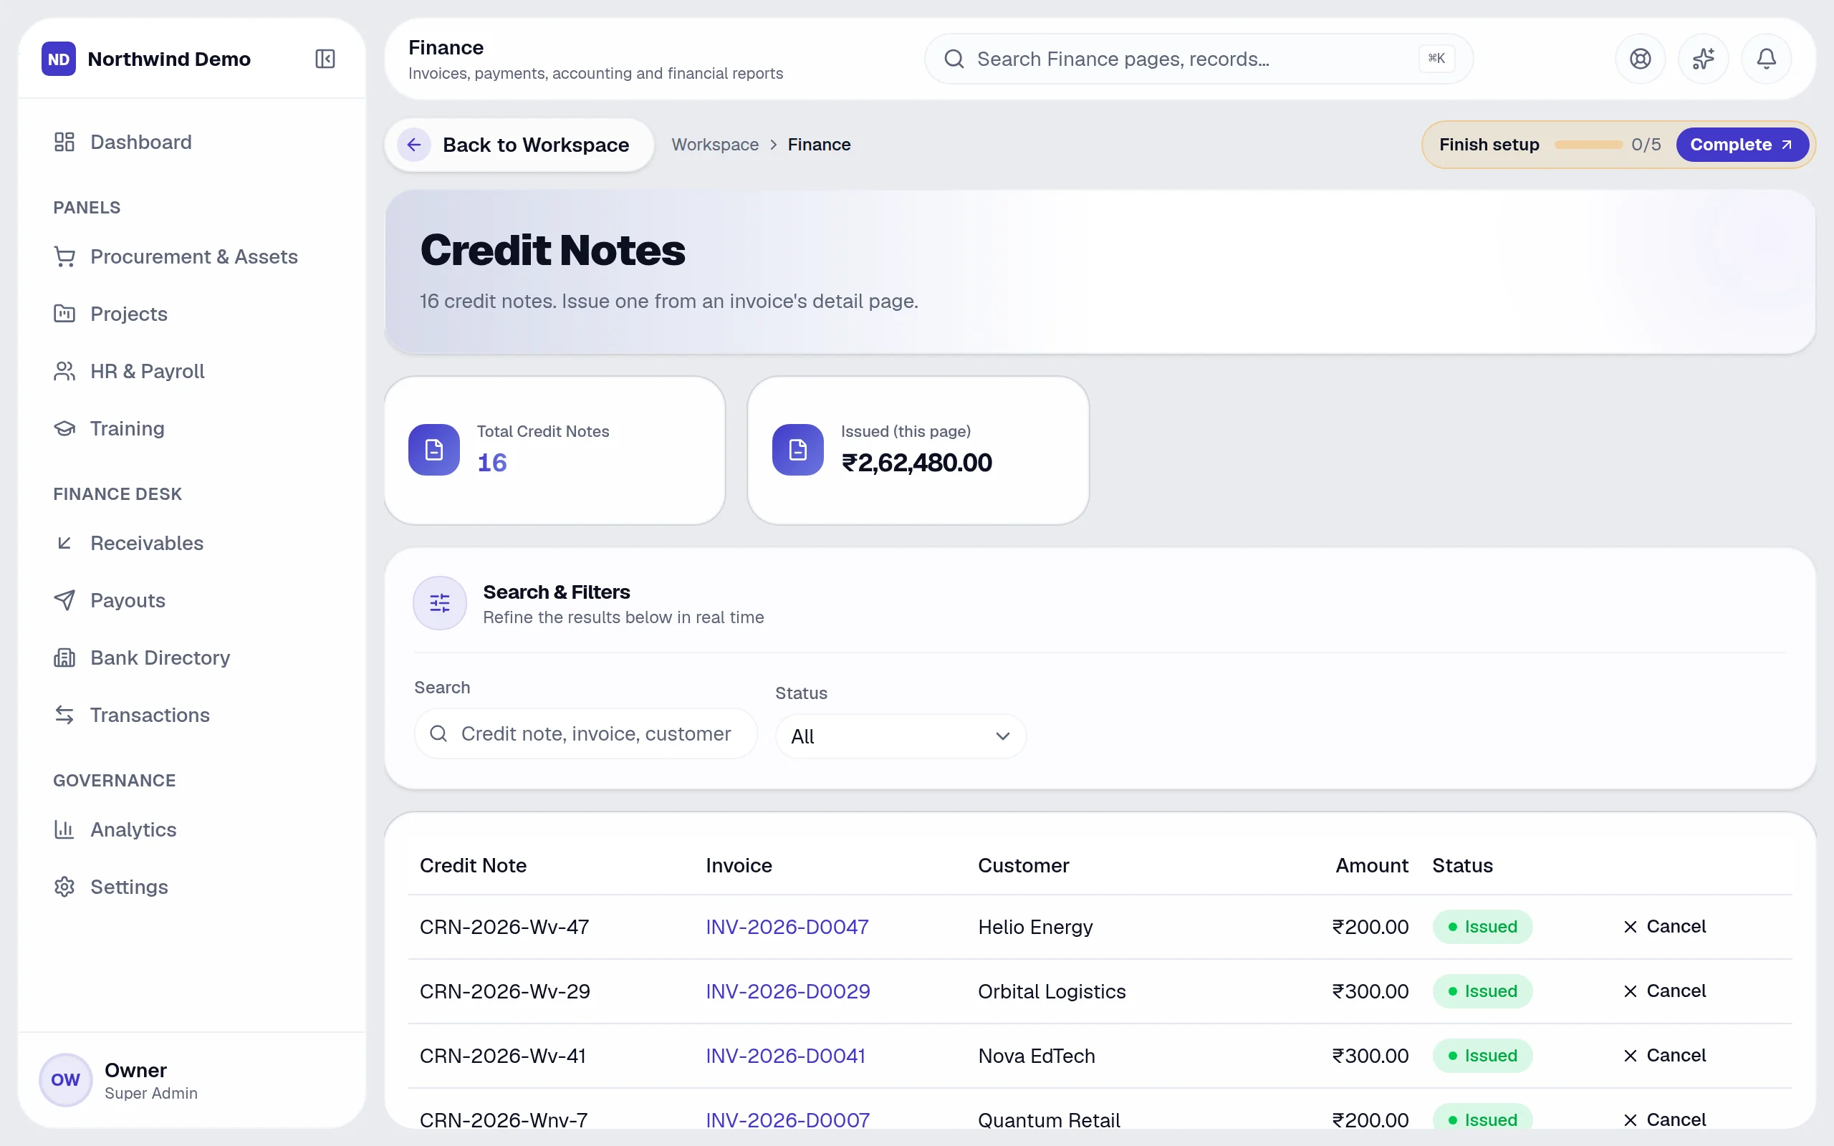Click the Issued (this page) document icon
This screenshot has width=1834, height=1146.
[x=798, y=450]
